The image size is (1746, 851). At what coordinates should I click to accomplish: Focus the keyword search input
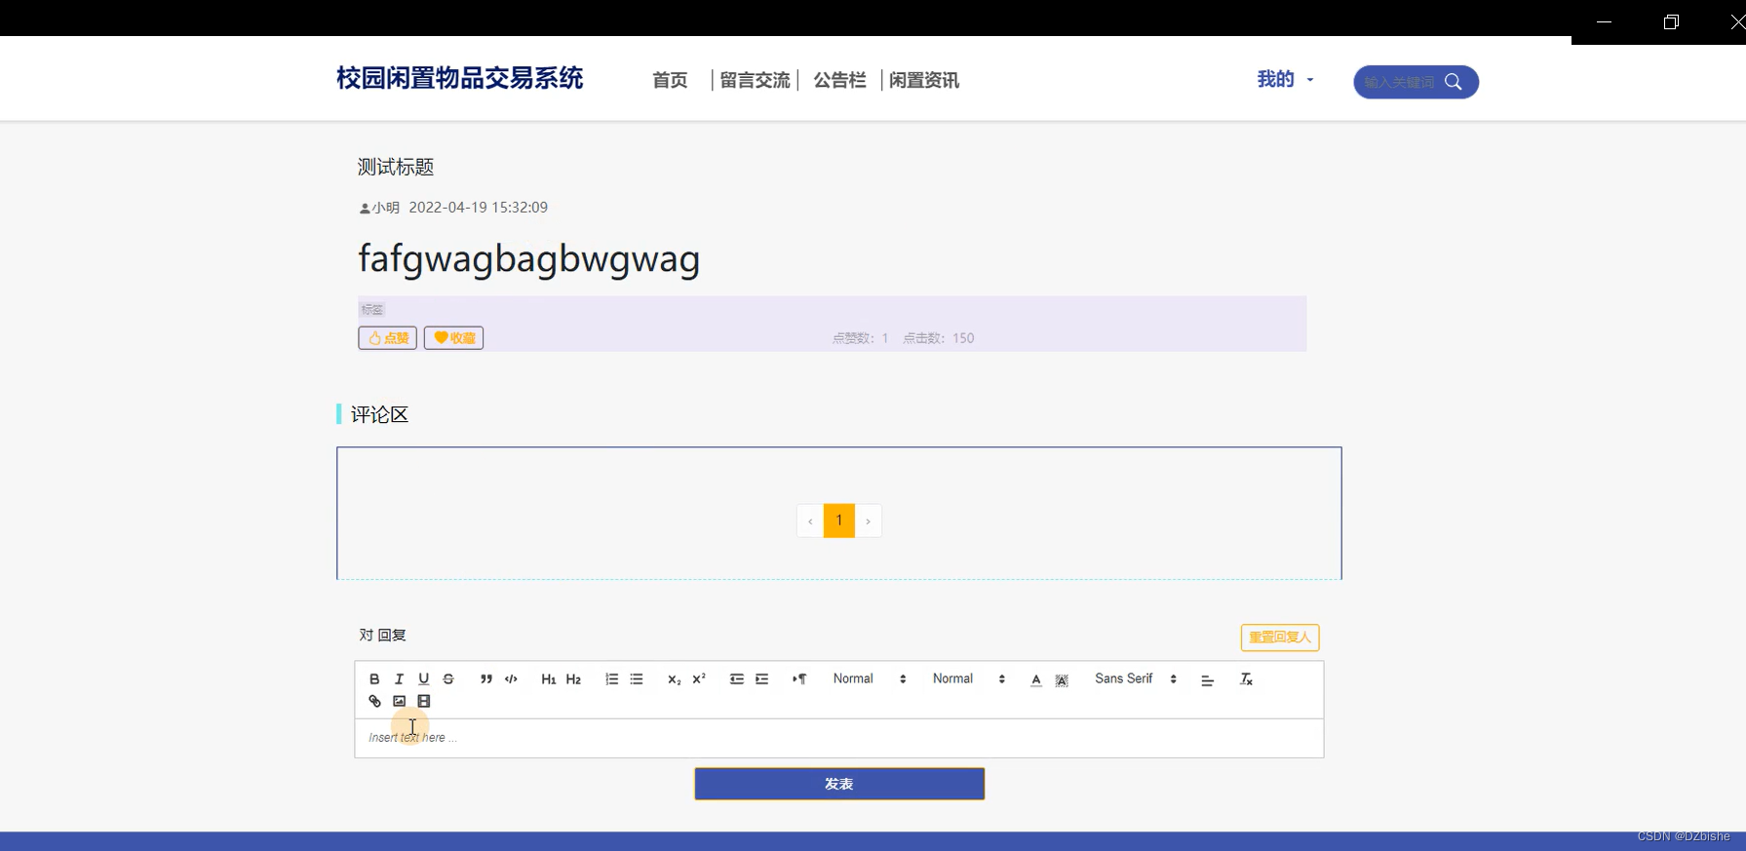pos(1399,82)
